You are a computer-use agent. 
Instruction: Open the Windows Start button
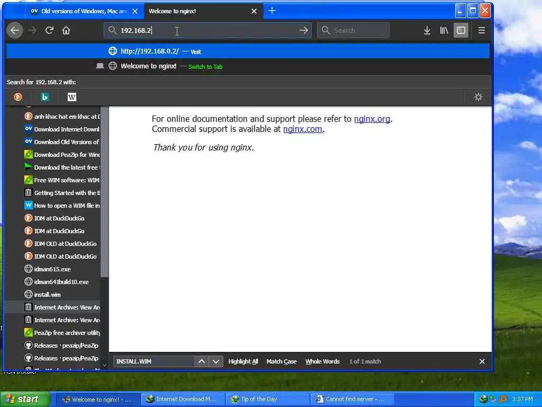click(x=24, y=399)
